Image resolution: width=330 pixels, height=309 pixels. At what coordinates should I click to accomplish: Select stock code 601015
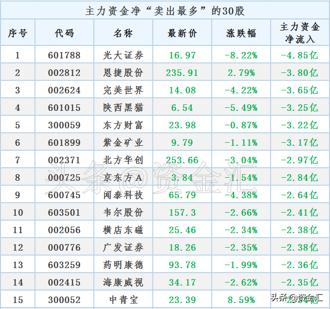[64, 108]
